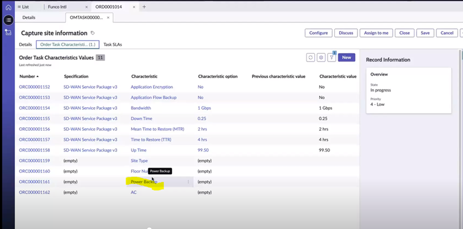Screen dimensions: 463x229
Task: Select the list view sidebar icon
Action: click(x=8, y=20)
